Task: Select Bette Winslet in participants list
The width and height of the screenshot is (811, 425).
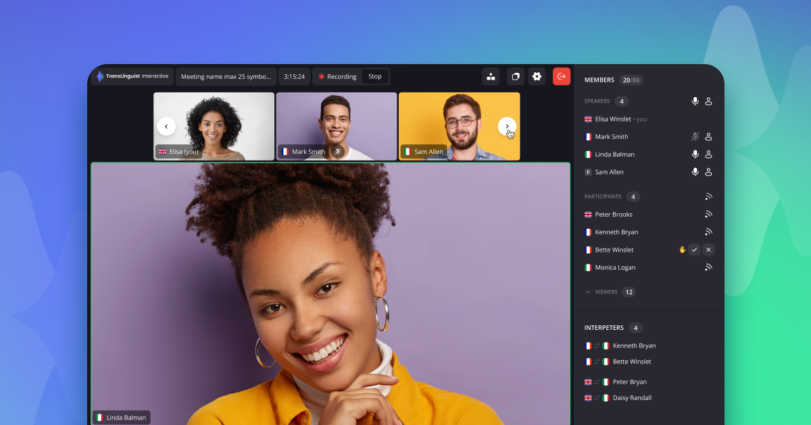Action: coord(614,250)
